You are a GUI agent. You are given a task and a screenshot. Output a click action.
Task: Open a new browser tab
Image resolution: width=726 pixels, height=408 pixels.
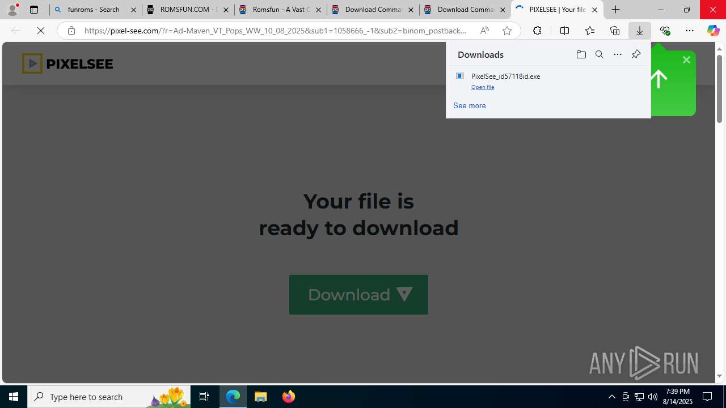coord(616,10)
